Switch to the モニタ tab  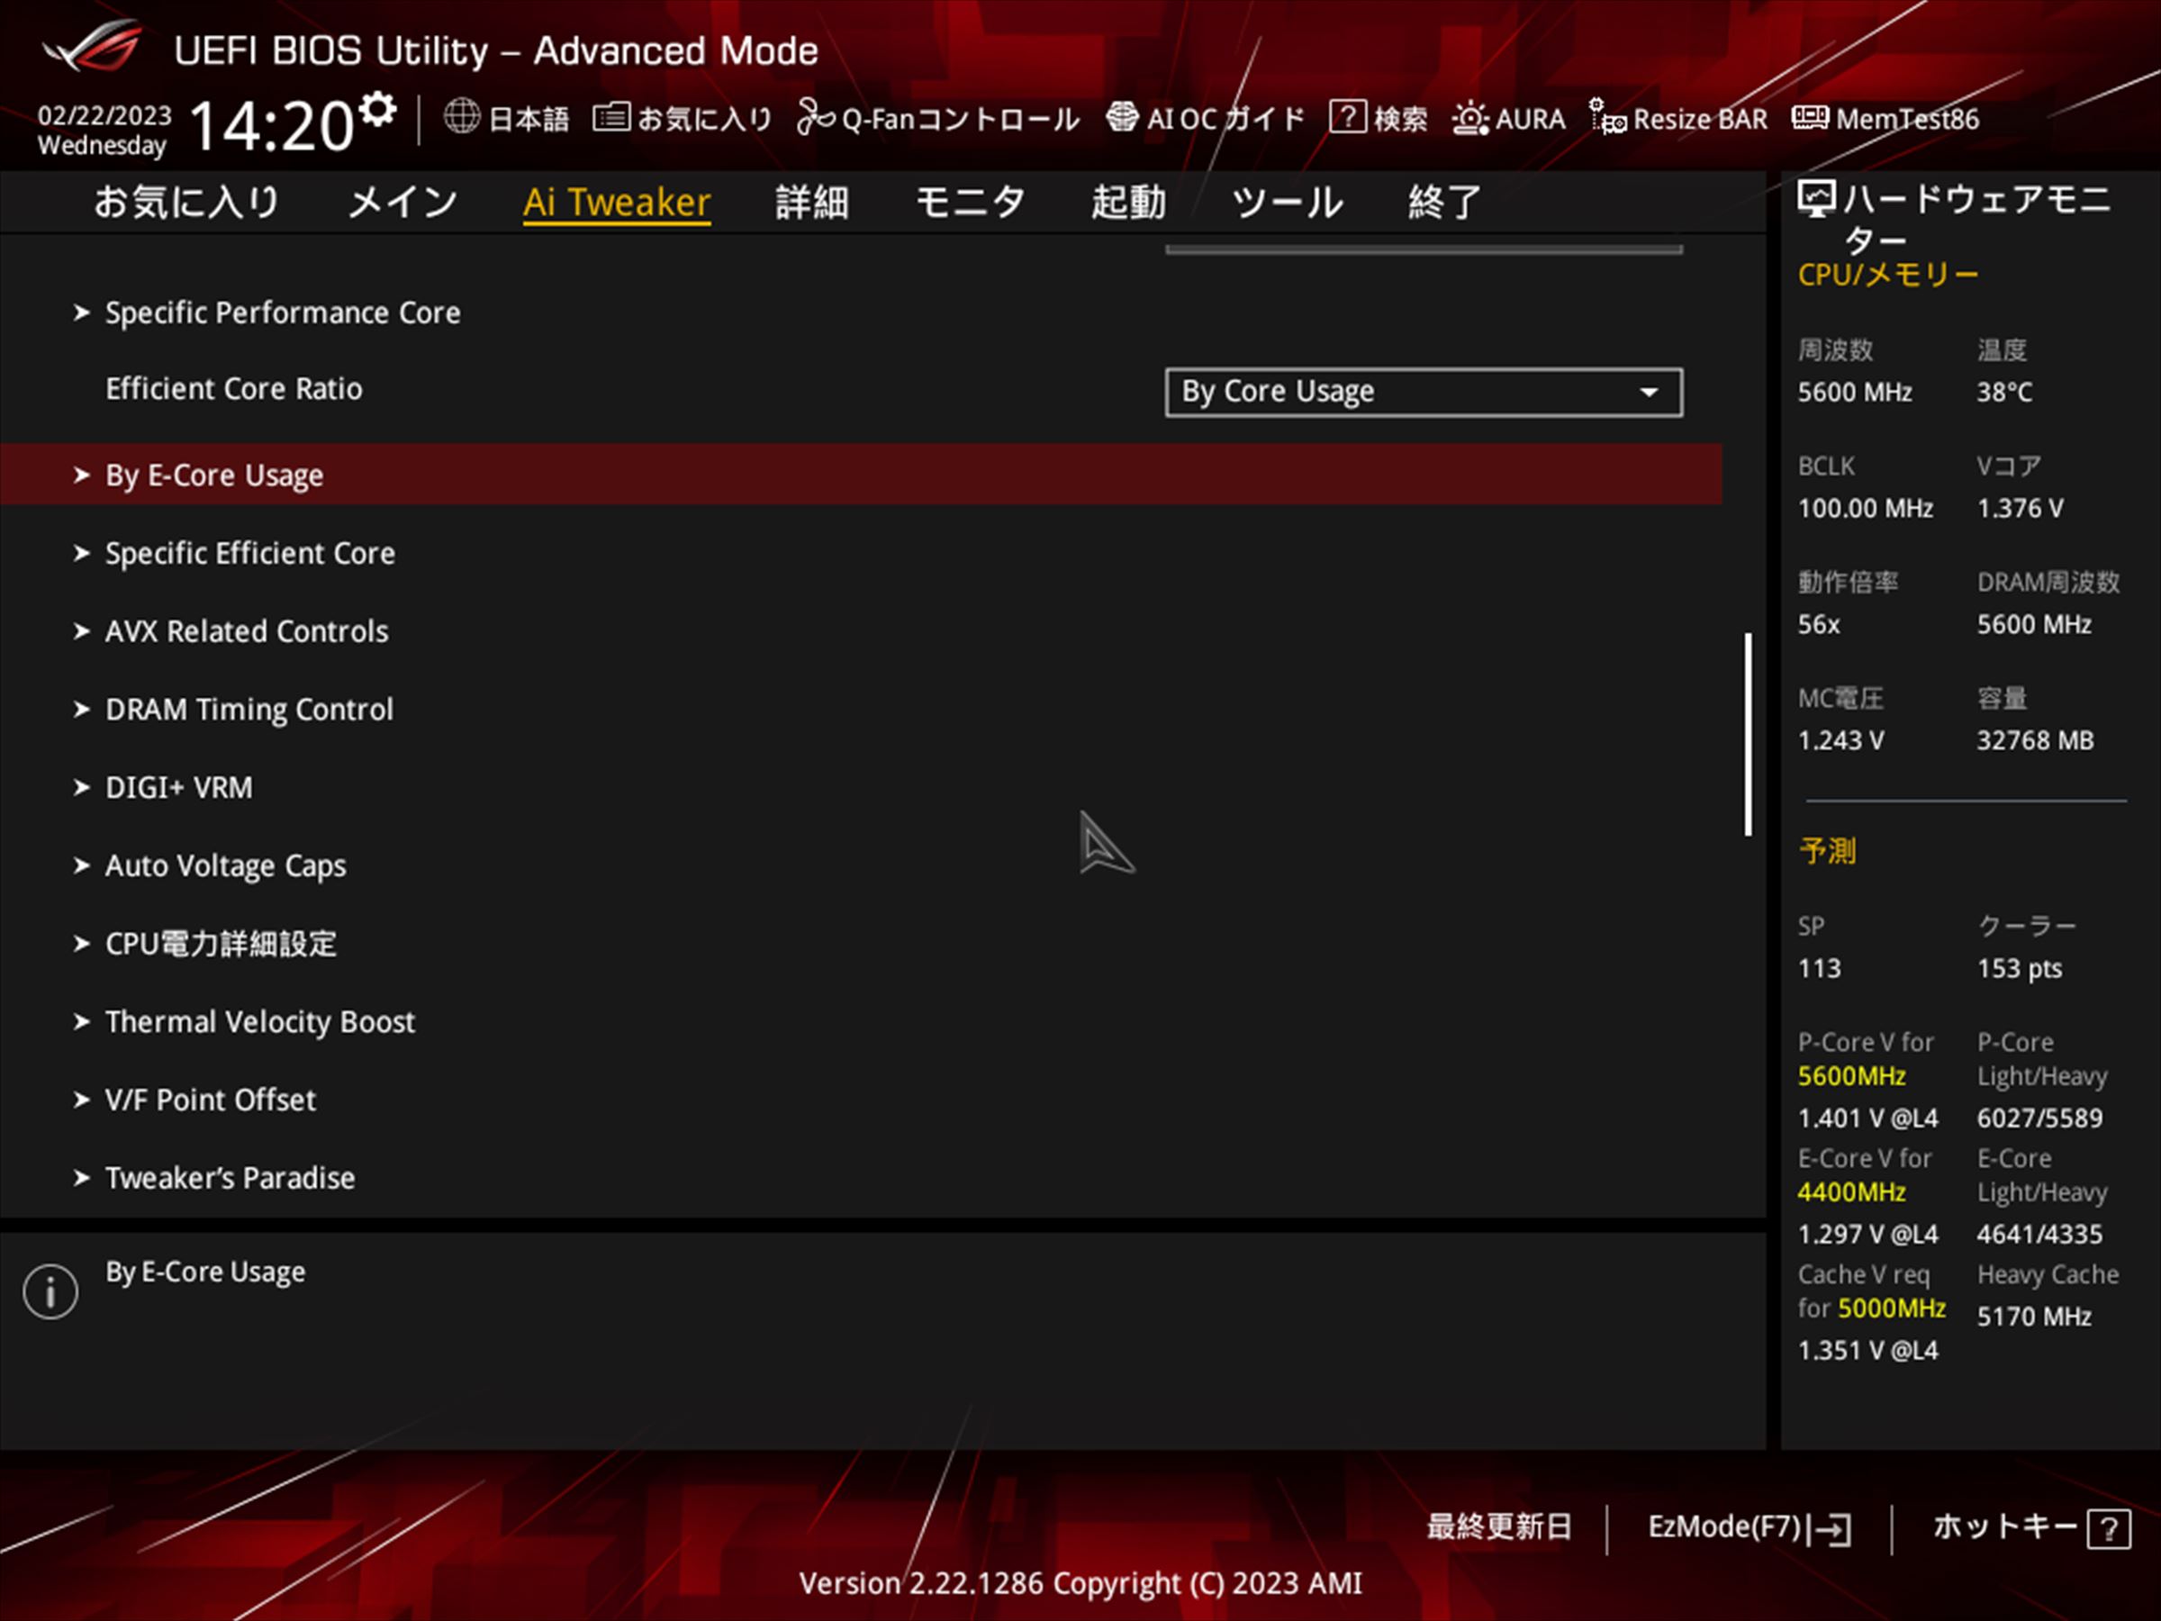point(969,203)
